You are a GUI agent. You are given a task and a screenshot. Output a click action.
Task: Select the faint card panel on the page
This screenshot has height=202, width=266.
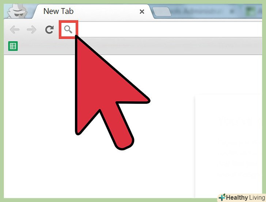coord(229,146)
